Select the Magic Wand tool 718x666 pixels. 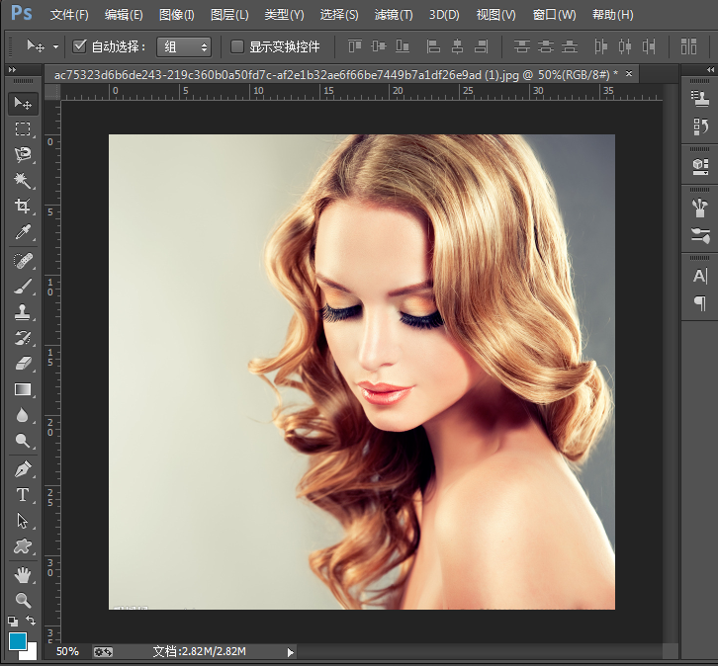(x=23, y=181)
